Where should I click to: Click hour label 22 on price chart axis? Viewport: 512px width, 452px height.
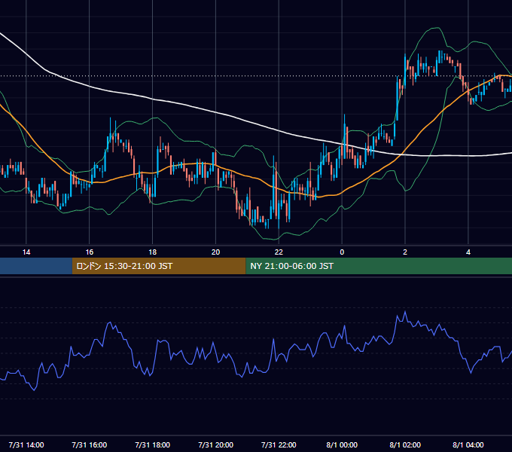tap(279, 252)
